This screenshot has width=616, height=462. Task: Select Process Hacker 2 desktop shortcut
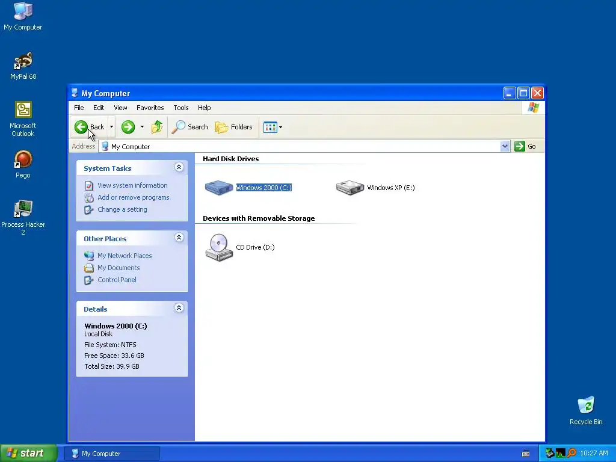click(23, 218)
